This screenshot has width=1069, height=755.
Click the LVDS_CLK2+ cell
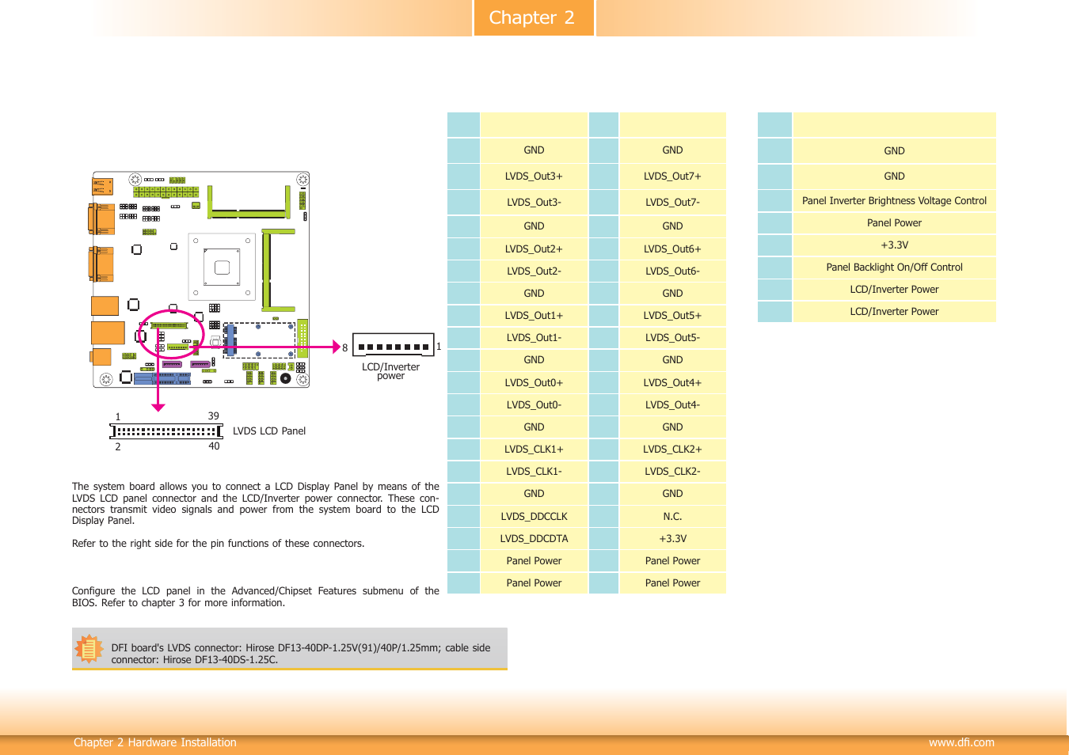click(672, 450)
